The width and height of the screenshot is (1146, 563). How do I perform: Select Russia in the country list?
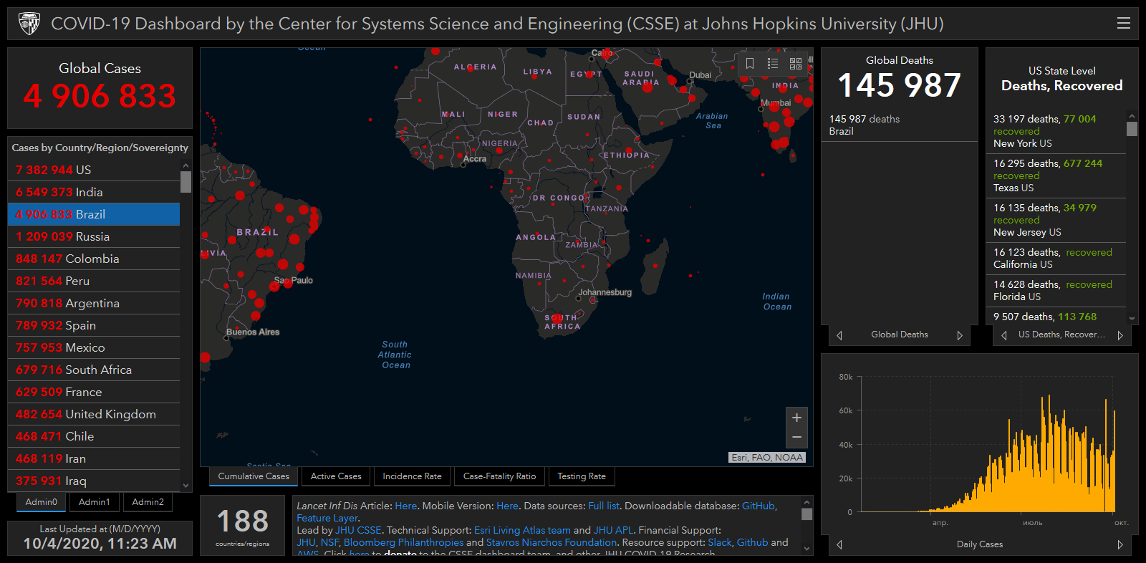coord(94,236)
